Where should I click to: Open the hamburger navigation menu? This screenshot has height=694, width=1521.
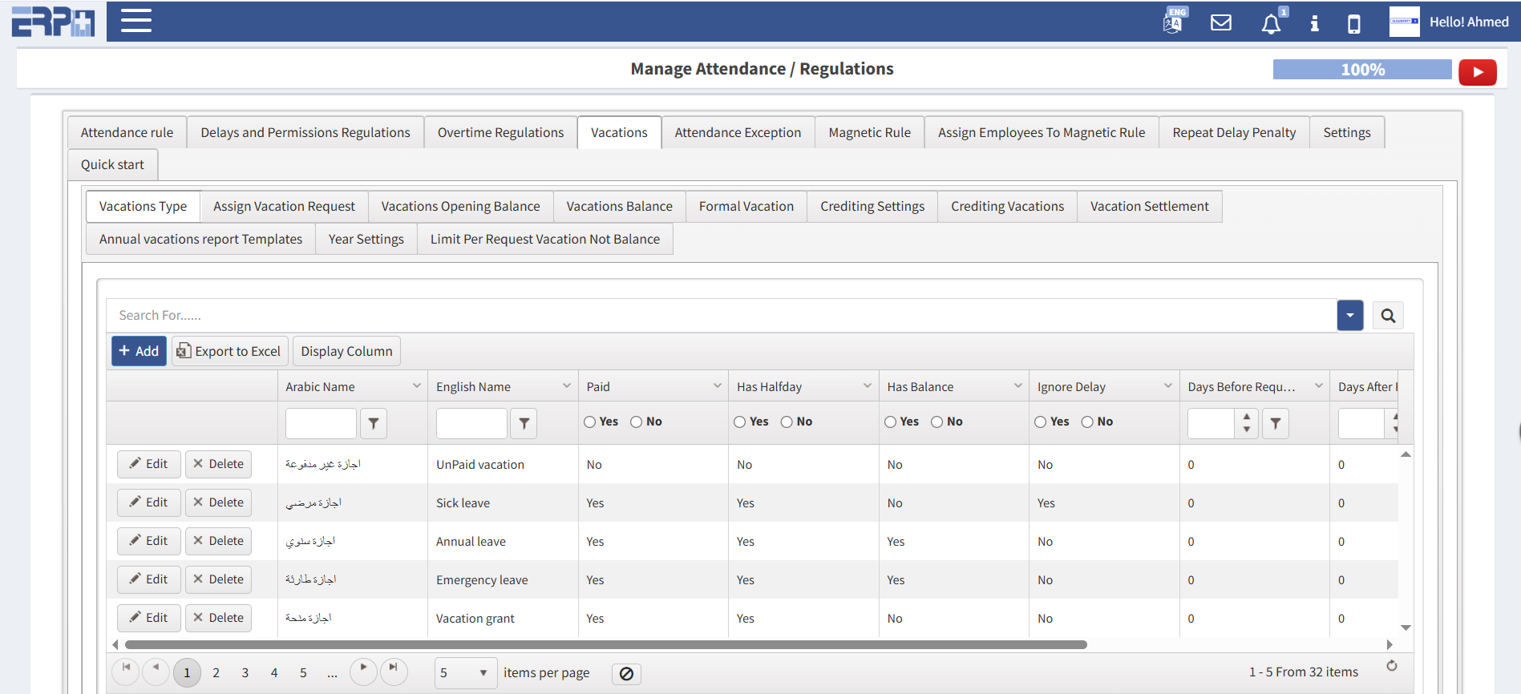[x=136, y=21]
